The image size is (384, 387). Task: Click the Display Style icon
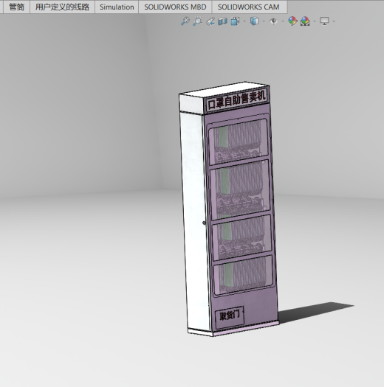pyautogui.click(x=255, y=21)
